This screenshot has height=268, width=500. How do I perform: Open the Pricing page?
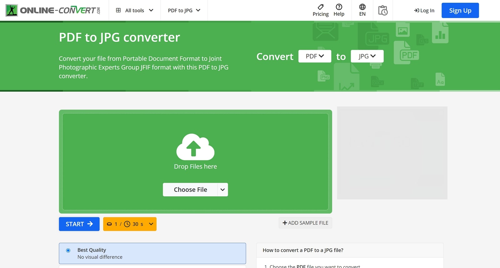coord(321,10)
